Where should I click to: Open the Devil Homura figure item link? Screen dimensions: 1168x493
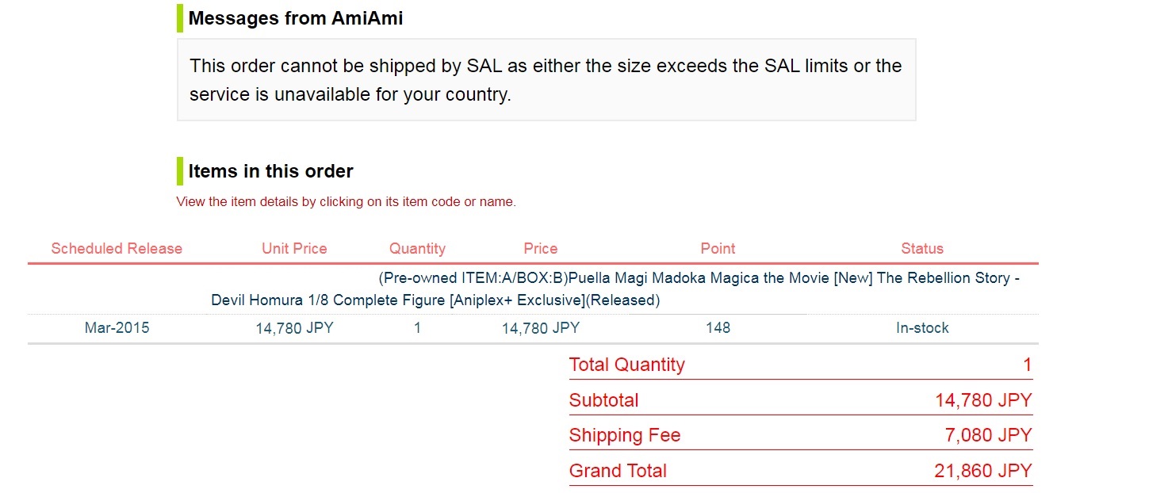698,279
